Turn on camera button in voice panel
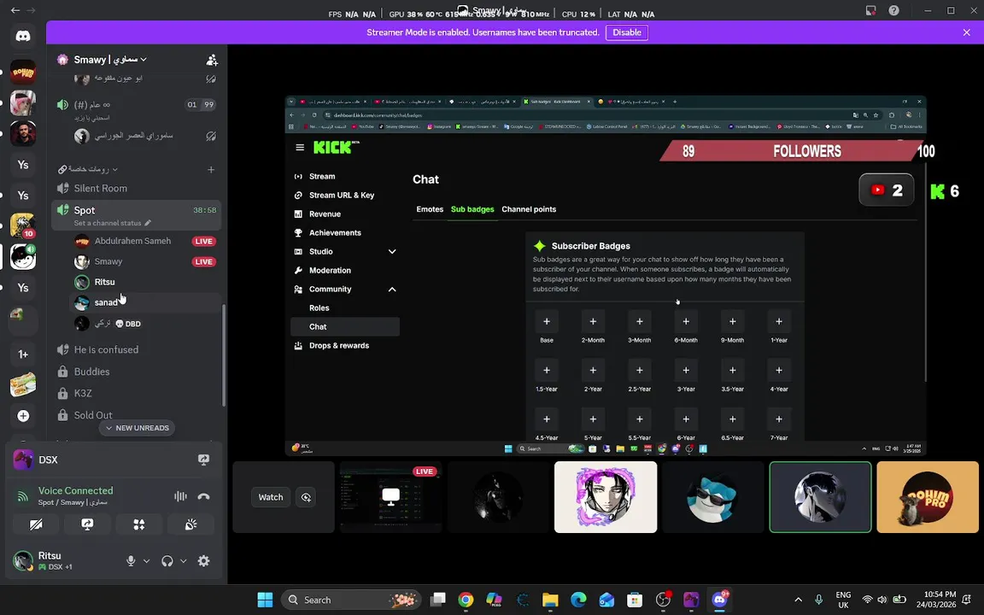This screenshot has height=615, width=984. click(37, 524)
